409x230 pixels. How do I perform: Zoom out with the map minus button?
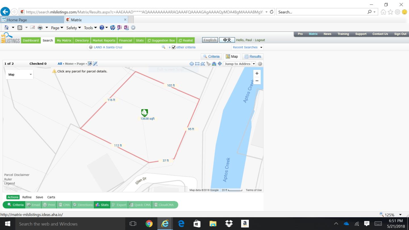[257, 81]
